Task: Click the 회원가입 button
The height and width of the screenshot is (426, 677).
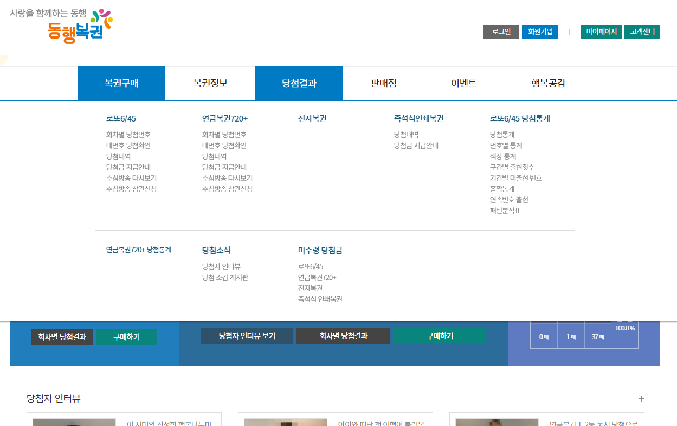Action: coord(540,32)
